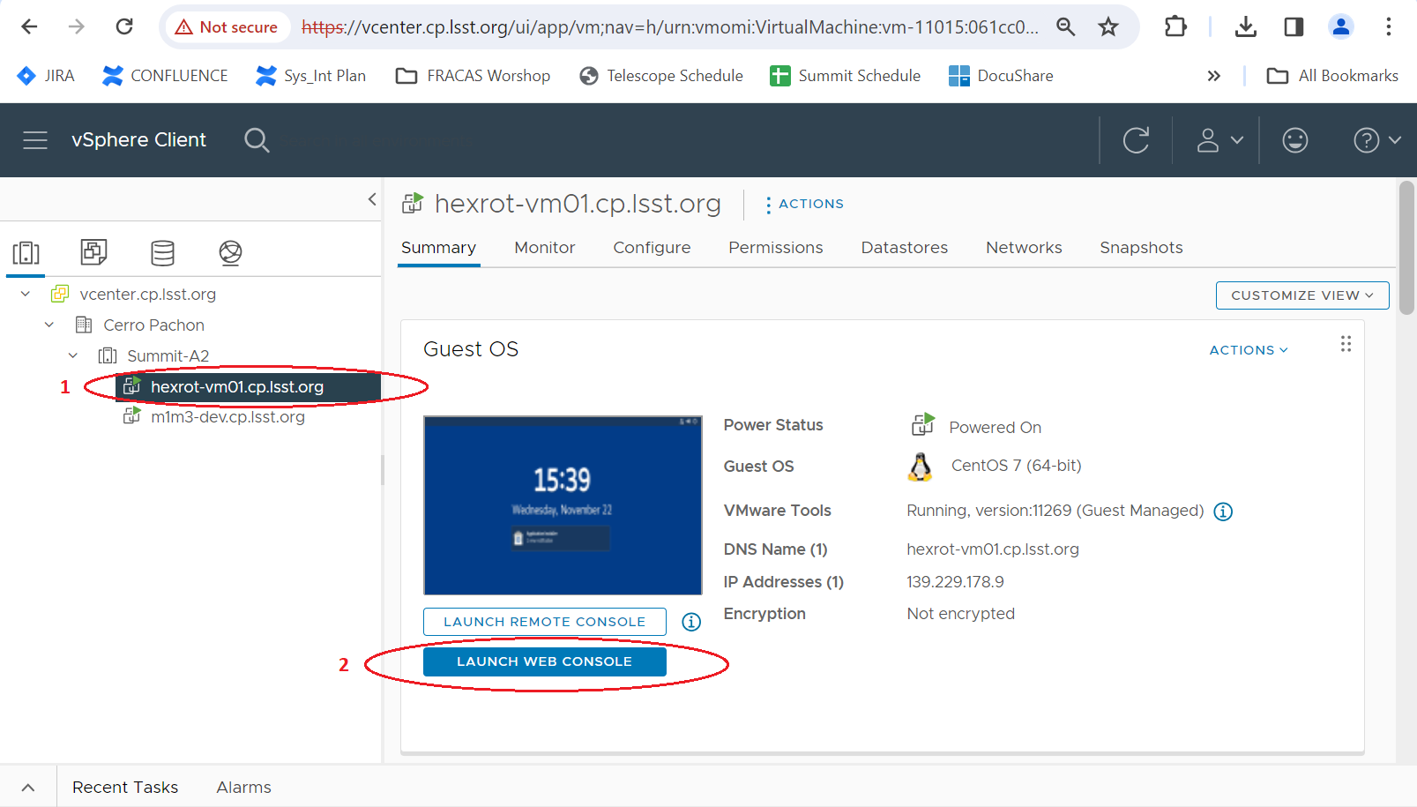Open the VM header ACTIONS menu
Viewport: 1417px width, 807px height.
coord(804,204)
